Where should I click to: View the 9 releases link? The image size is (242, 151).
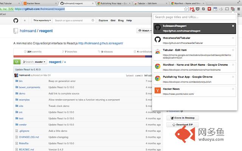tap(105, 52)
